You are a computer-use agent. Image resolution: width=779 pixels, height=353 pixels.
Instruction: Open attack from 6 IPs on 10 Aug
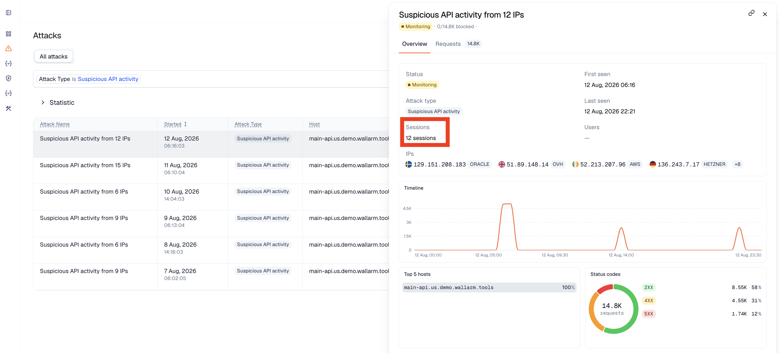pos(211,197)
